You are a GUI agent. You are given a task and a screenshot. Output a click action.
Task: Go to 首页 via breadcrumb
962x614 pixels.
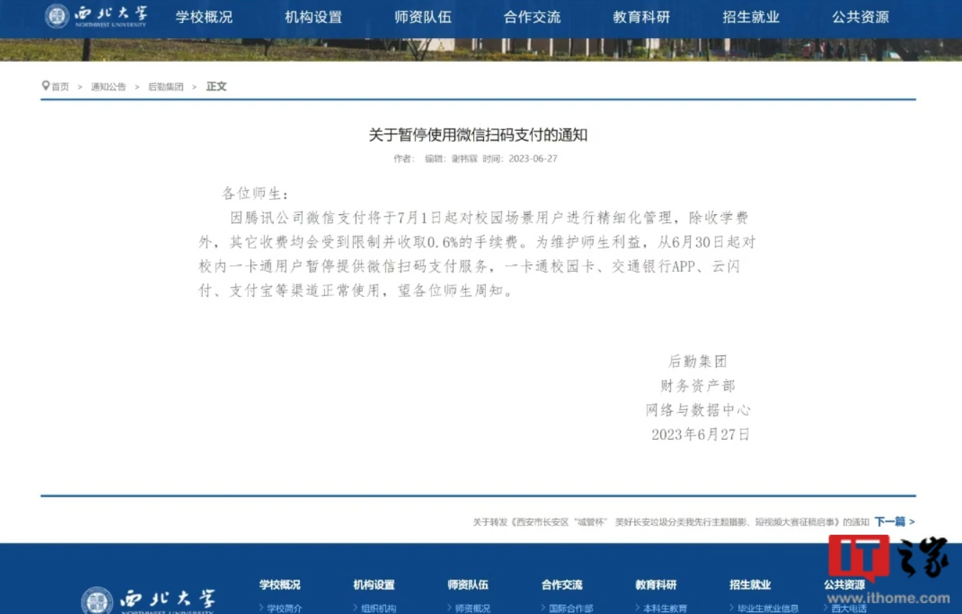[60, 87]
